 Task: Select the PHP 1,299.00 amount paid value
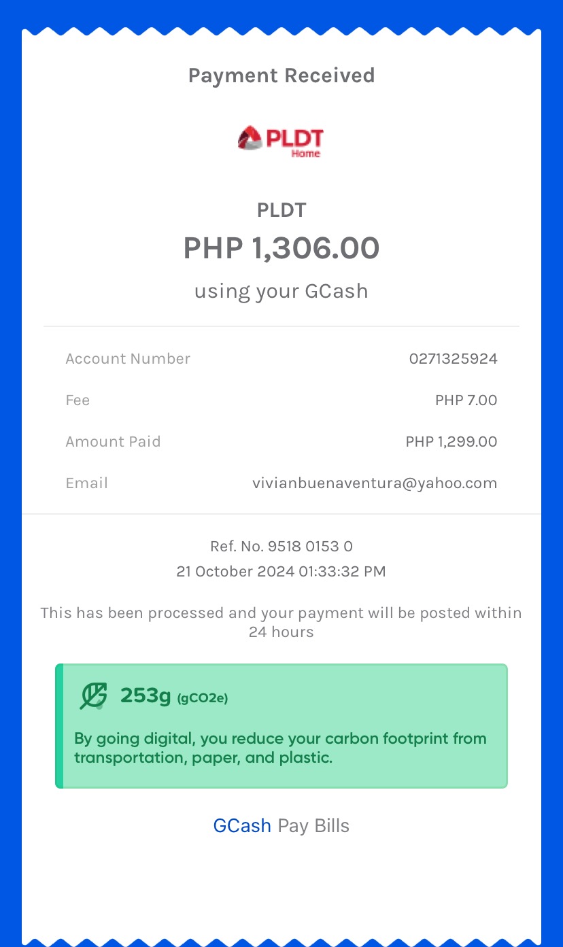(451, 442)
